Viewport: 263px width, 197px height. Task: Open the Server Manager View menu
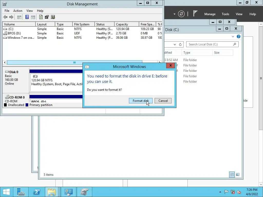coord(239,14)
